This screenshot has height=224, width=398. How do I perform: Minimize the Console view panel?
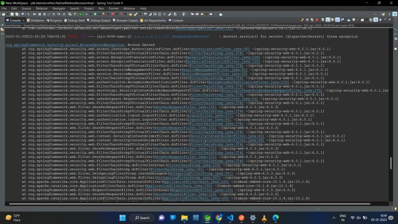coord(385,19)
